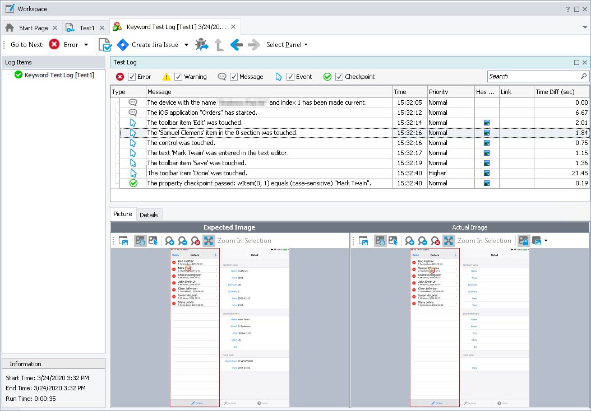
Task: Zoom out on the Actual Image
Action: point(423,241)
